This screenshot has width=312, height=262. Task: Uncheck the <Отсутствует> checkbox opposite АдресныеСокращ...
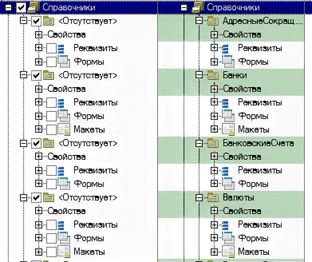[x=36, y=21]
